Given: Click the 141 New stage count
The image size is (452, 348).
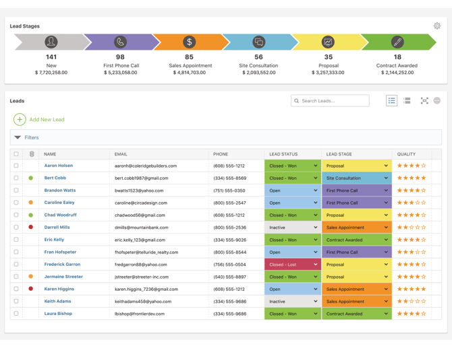Looking at the screenshot, I should coord(51,57).
